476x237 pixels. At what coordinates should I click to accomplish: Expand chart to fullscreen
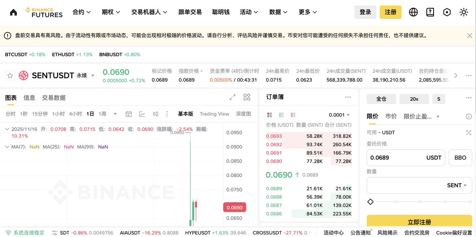(233, 97)
